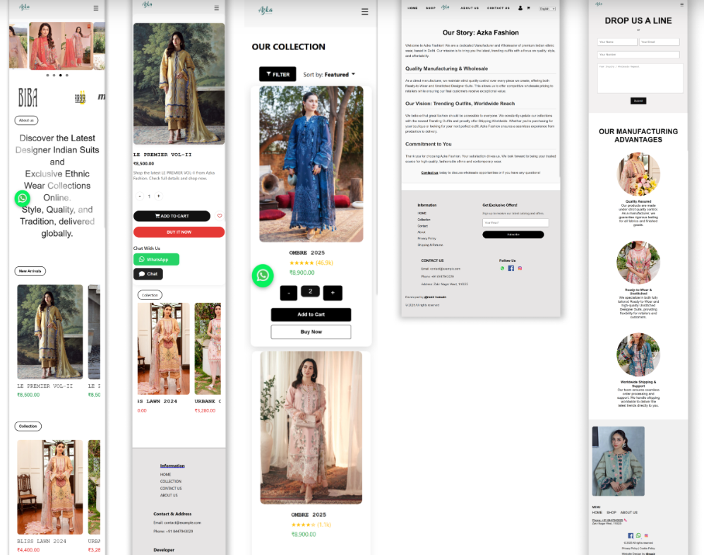Add Le Premier Vol-II to wishlist via heart icon
This screenshot has width=704, height=555.
click(220, 216)
